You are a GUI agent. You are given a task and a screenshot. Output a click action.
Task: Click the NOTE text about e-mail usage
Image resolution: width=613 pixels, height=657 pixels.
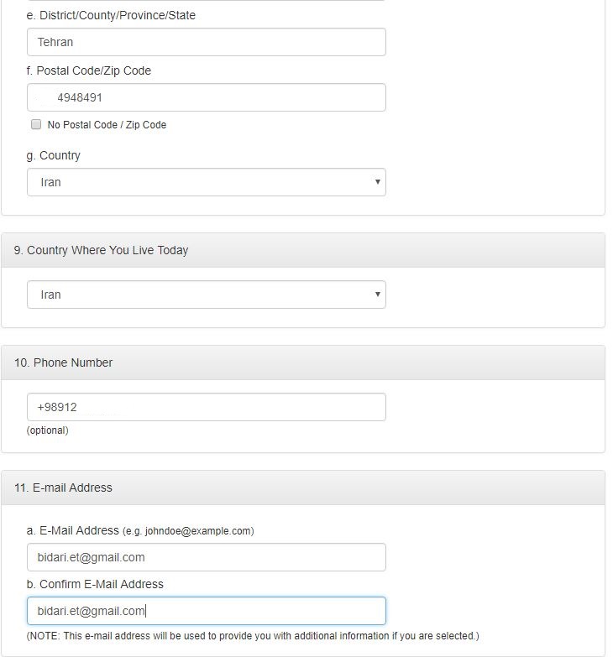coord(253,636)
